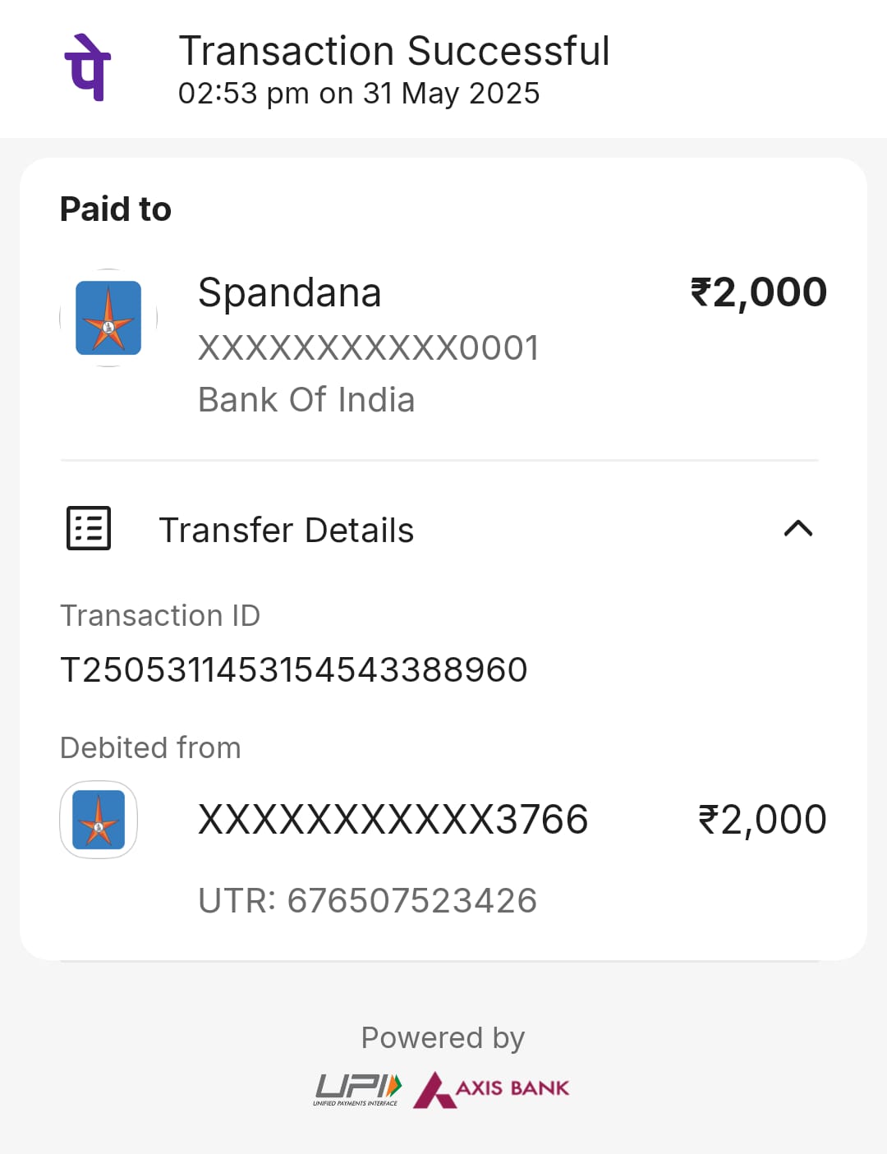
Task: Select debited account ending 3766
Action: 393,820
